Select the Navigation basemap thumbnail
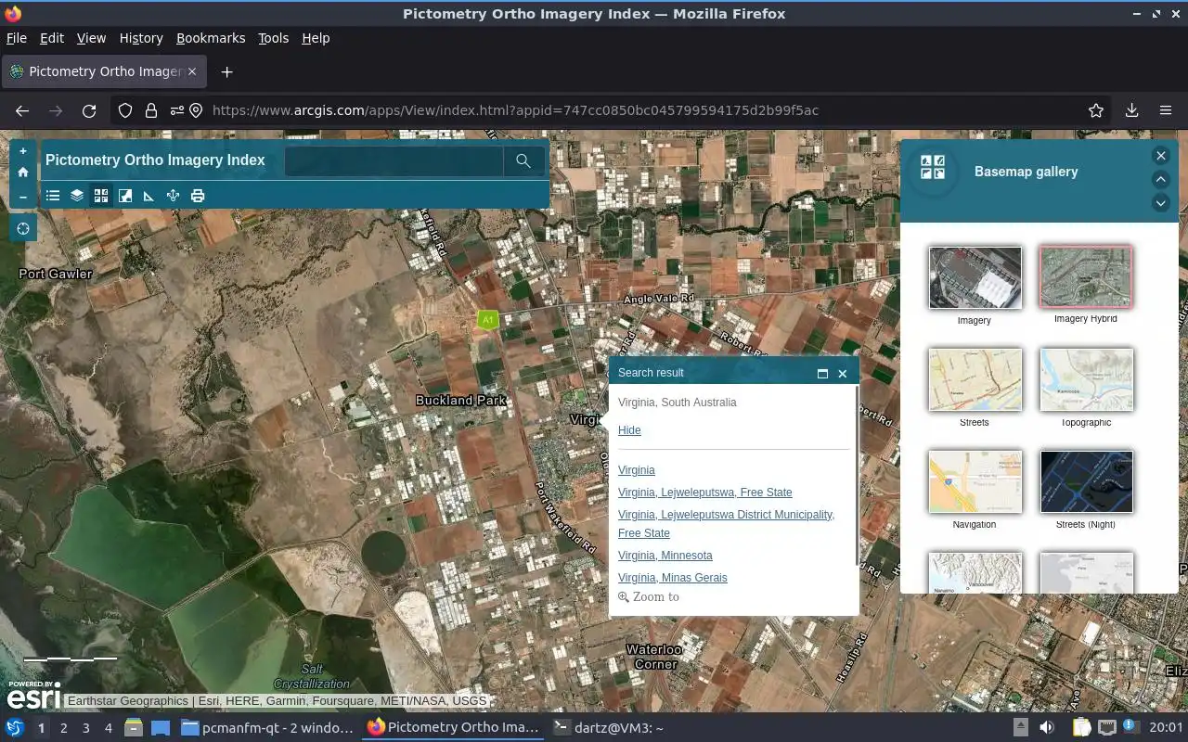Screen dimensions: 1188x742 975,481
